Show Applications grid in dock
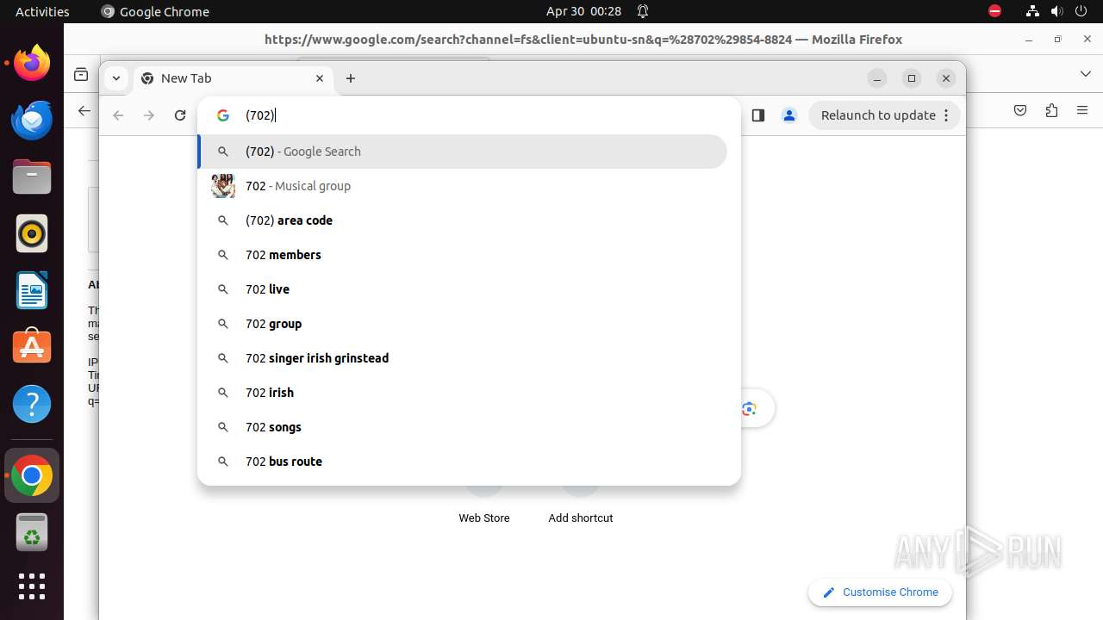1103x620 pixels. click(x=32, y=586)
